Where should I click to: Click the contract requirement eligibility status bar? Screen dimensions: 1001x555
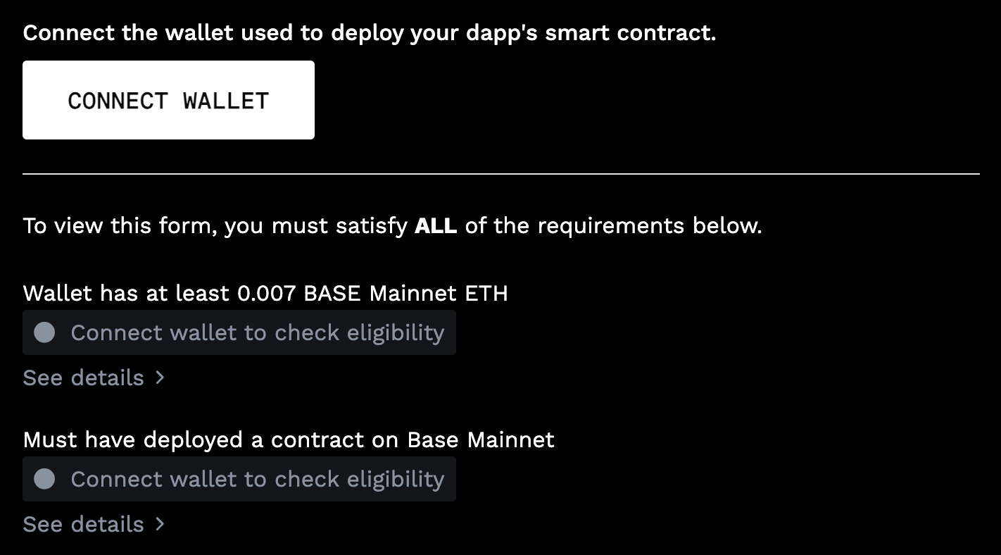click(239, 479)
